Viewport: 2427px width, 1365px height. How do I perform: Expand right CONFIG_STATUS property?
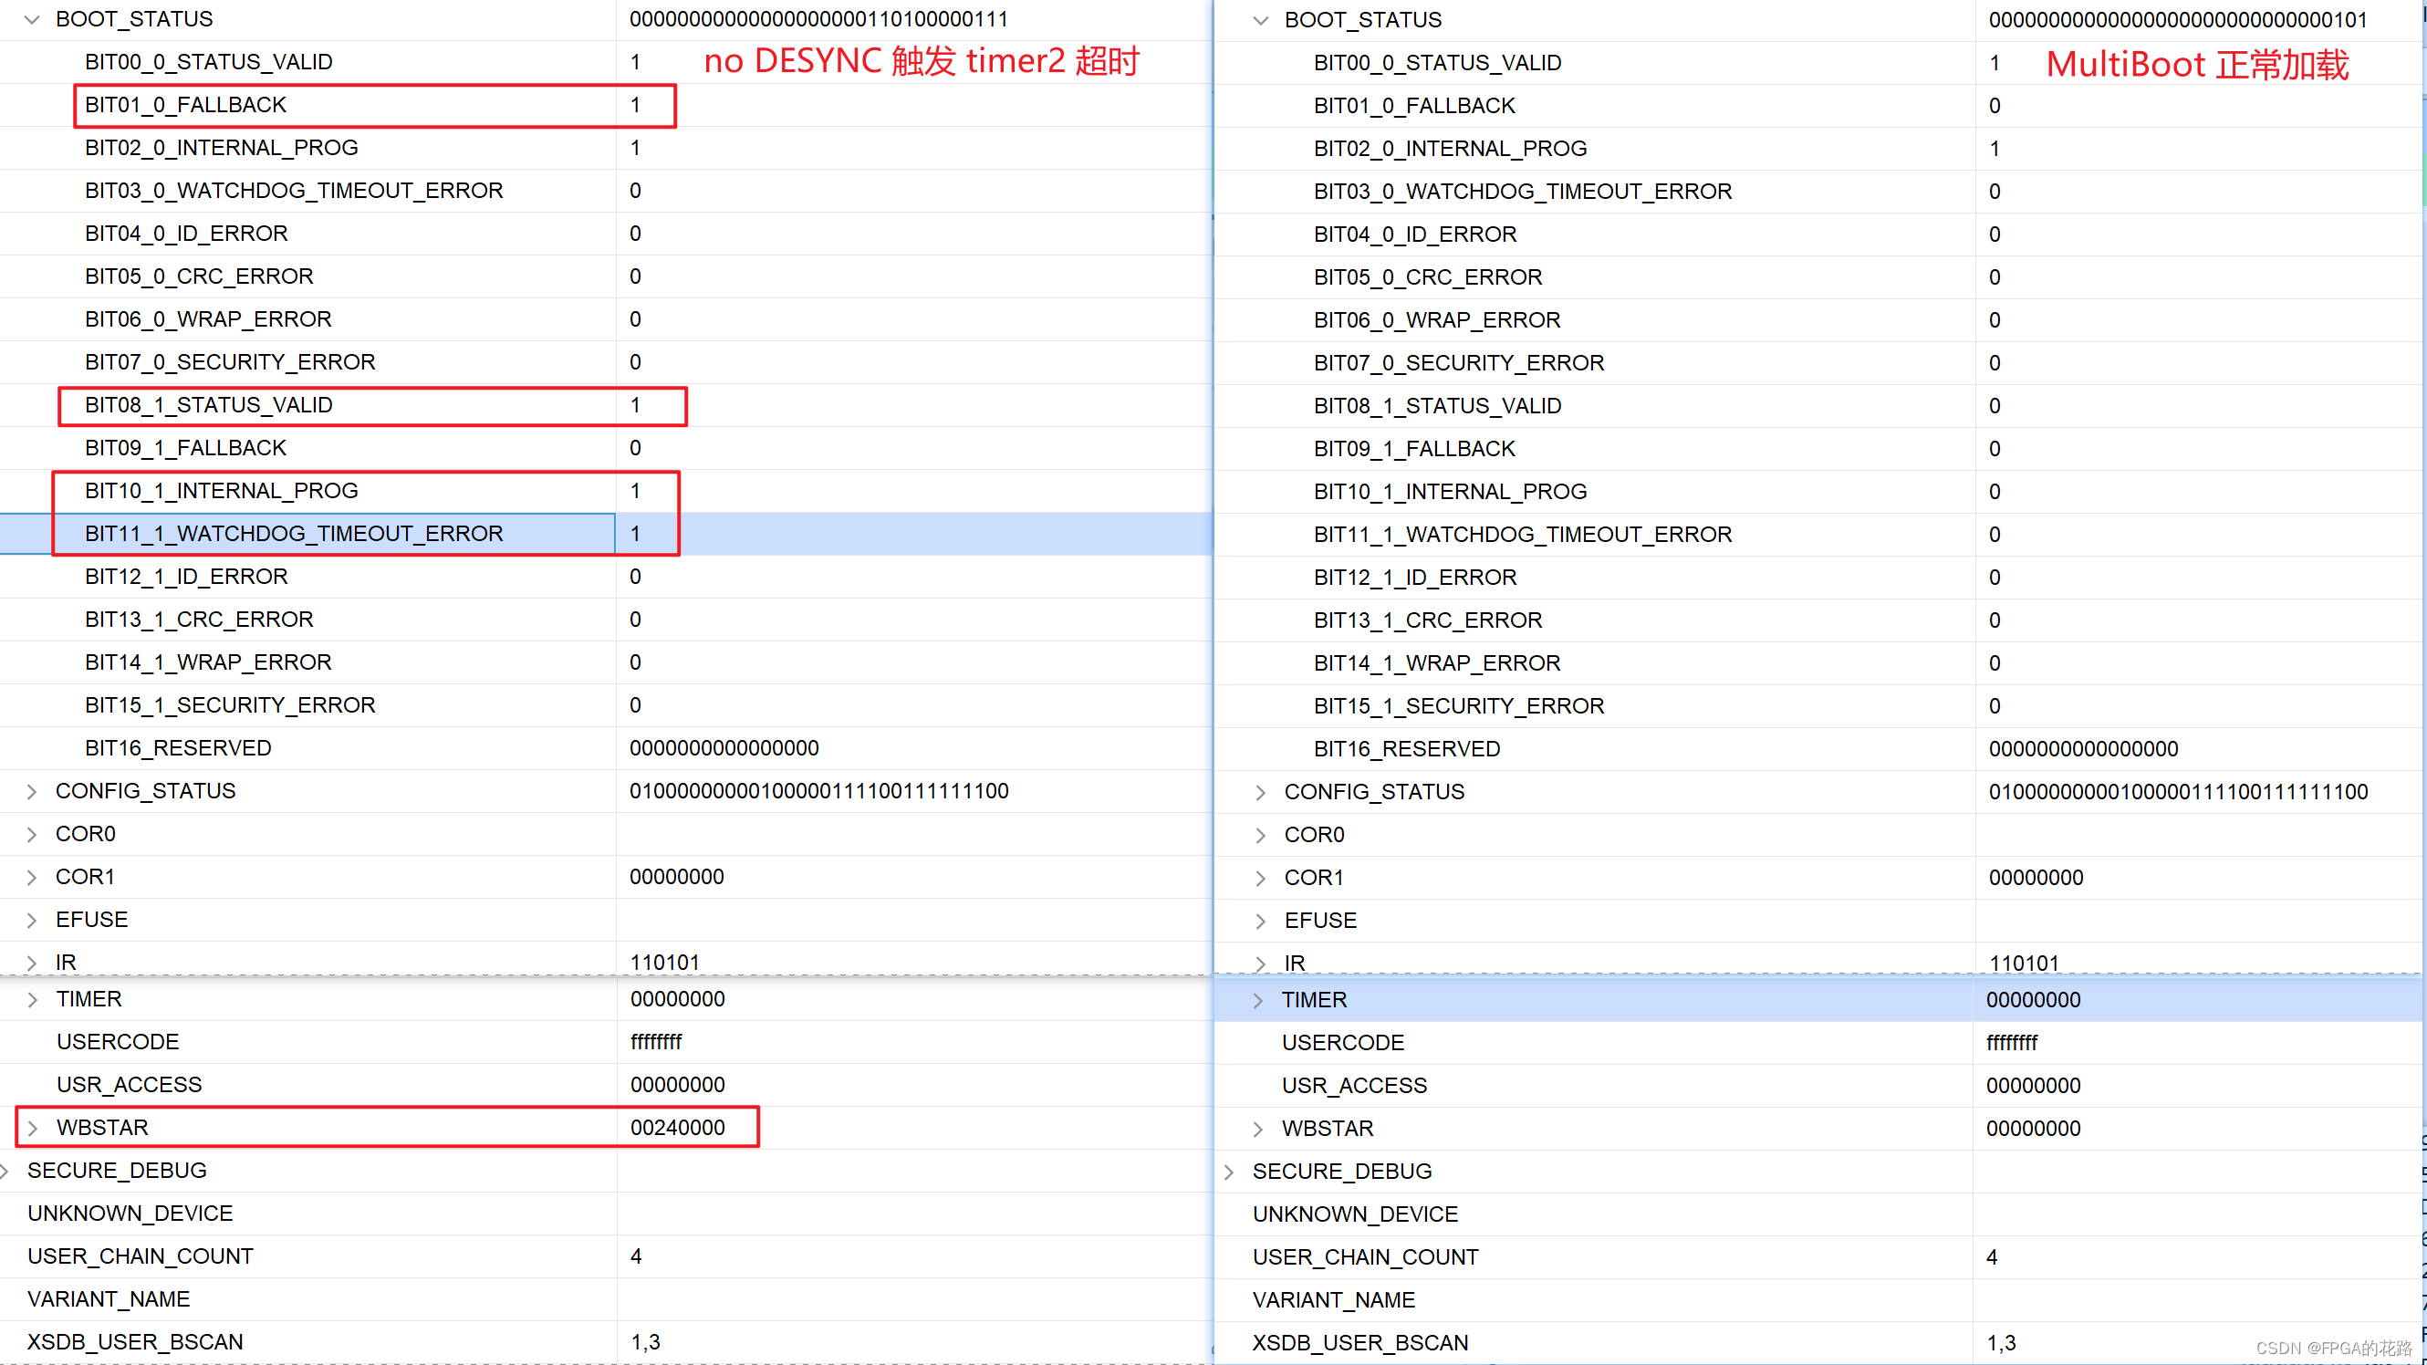1261,792
